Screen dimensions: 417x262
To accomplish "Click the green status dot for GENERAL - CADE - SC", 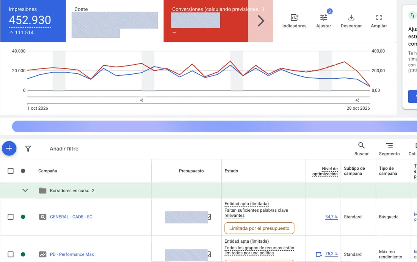I will tap(23, 217).
